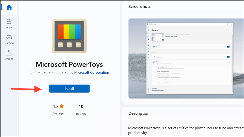Click the Microsoft PowerToys app logo
244x137 pixels.
point(69,36)
